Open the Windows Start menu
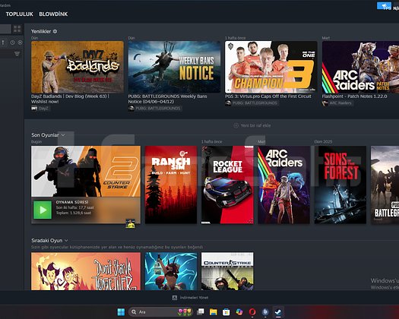399x319 pixels. click(x=121, y=312)
